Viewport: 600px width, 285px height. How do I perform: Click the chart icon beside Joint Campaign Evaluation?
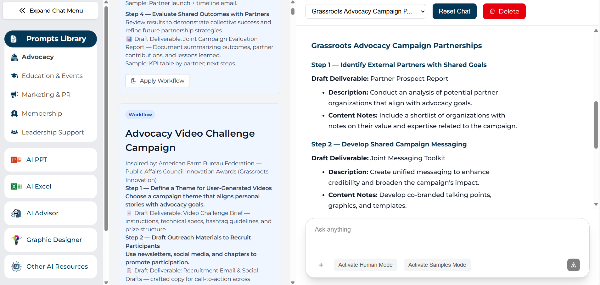[x=129, y=39]
